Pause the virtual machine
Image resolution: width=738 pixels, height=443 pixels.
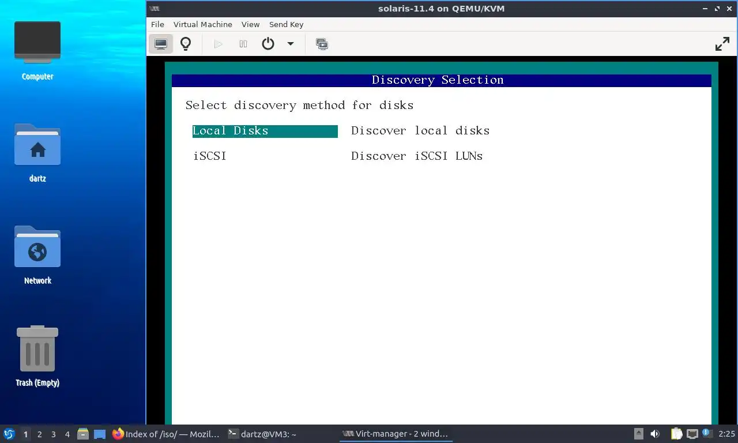click(x=243, y=44)
